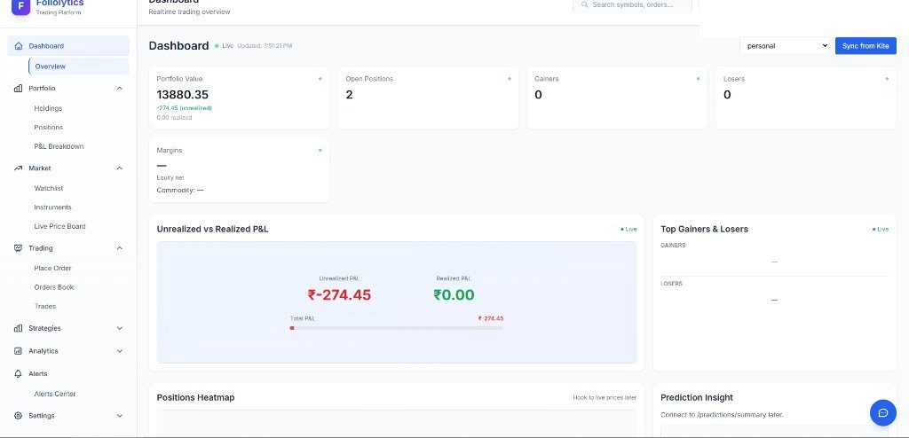Click the Dashboard home icon in sidebar
909x438 pixels.
(18, 46)
